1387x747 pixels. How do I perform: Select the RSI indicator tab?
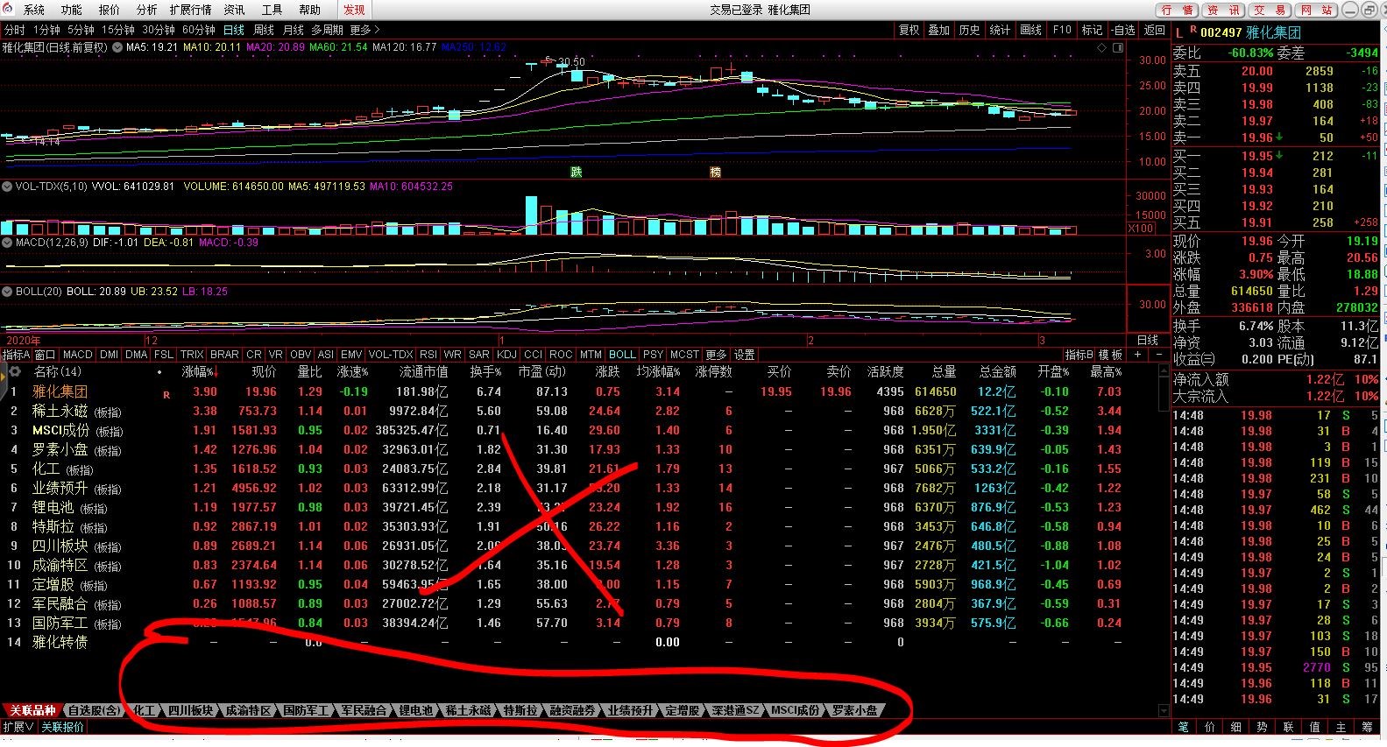[x=428, y=355]
